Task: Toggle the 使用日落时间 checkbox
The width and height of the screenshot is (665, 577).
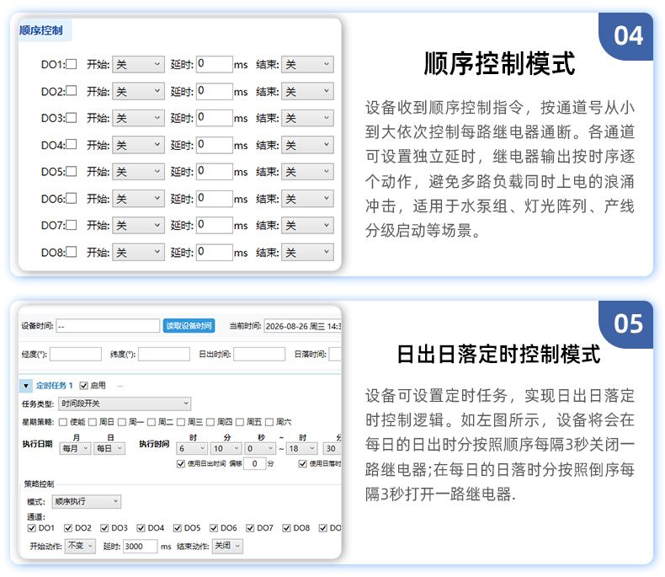Action: [303, 463]
